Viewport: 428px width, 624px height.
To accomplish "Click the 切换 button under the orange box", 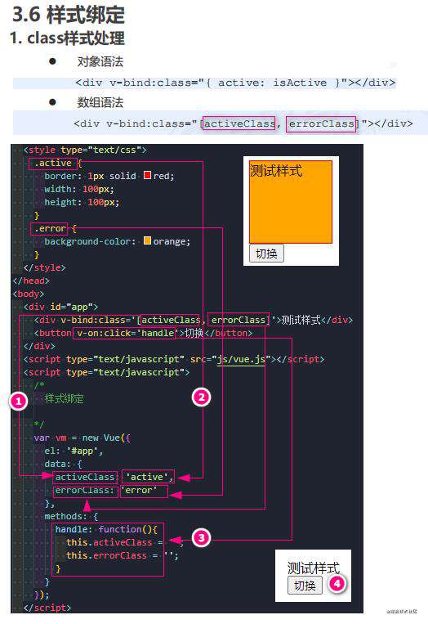I will [x=266, y=254].
